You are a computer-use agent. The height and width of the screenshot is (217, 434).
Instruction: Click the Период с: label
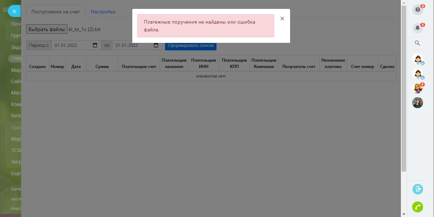(39, 45)
